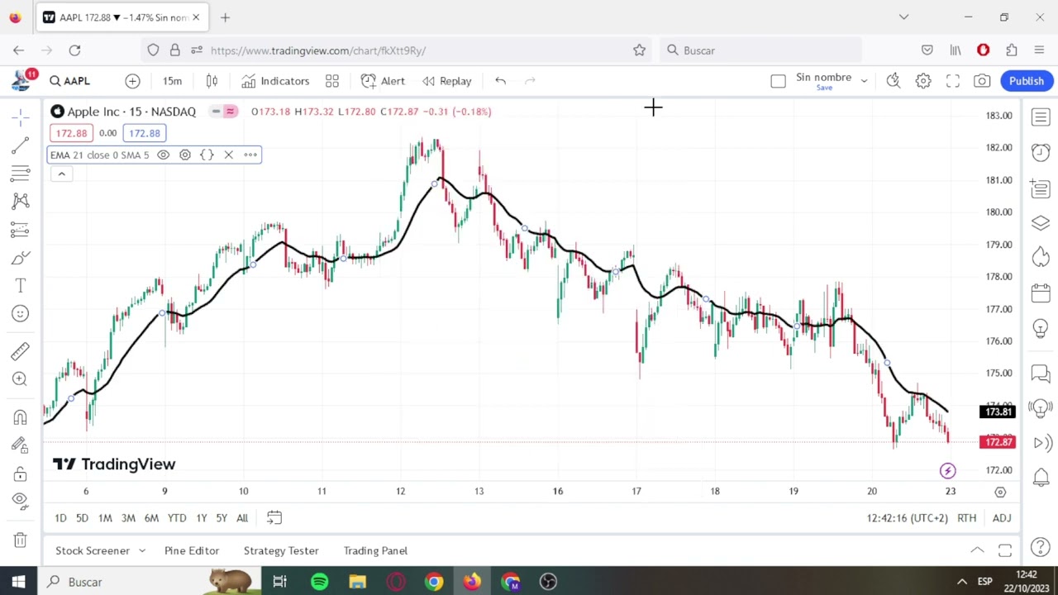Select the ruler measure tool
Image resolution: width=1058 pixels, height=595 pixels.
click(x=21, y=351)
